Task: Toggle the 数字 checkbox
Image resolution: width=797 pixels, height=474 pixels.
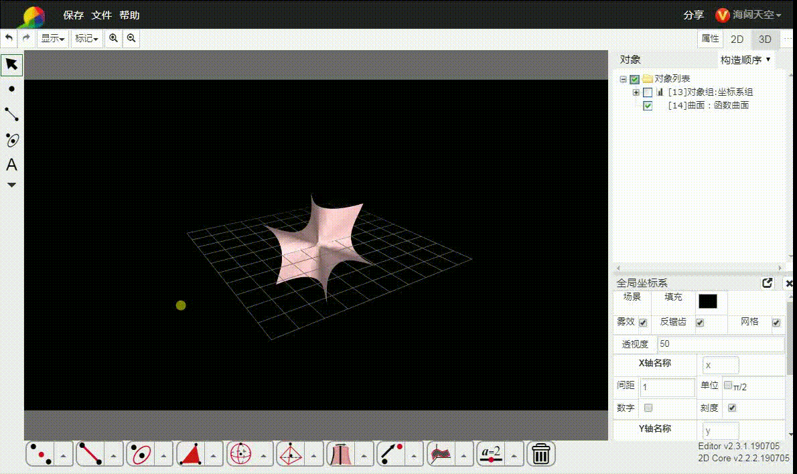Action: [x=648, y=408]
